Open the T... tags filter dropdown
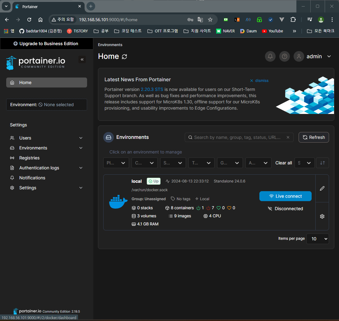The image size is (339, 321). pyautogui.click(x=201, y=163)
